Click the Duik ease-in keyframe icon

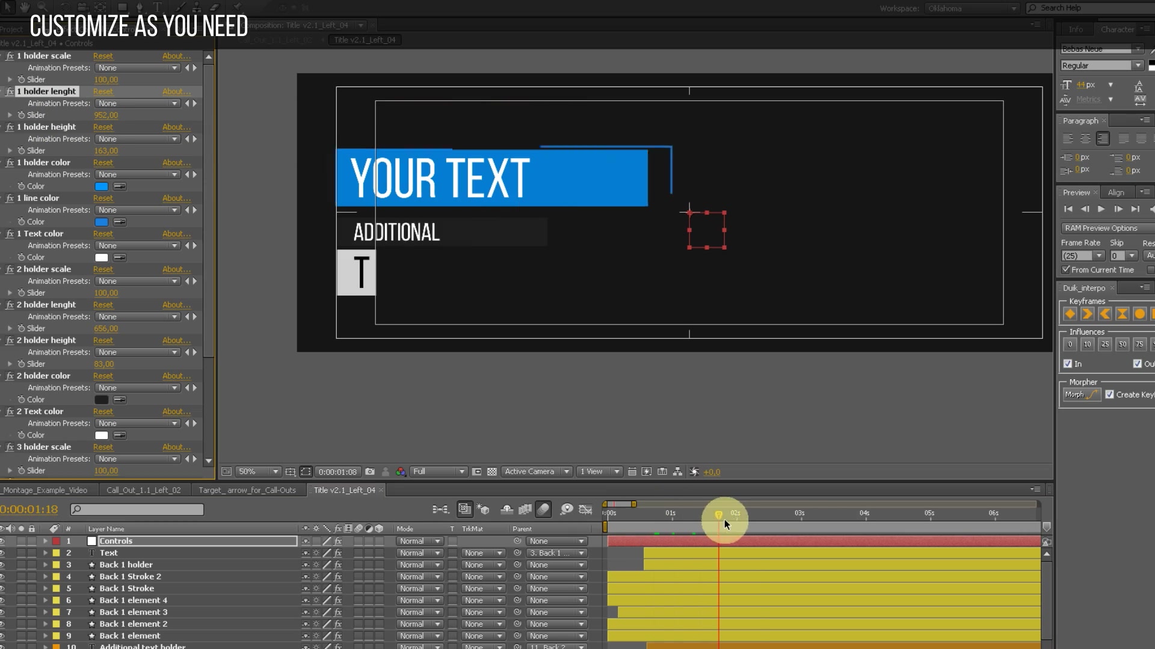click(1088, 314)
